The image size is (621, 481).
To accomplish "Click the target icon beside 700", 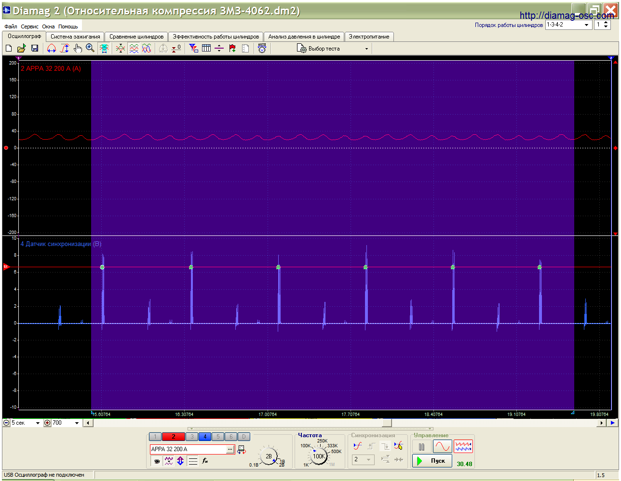I will [x=47, y=423].
